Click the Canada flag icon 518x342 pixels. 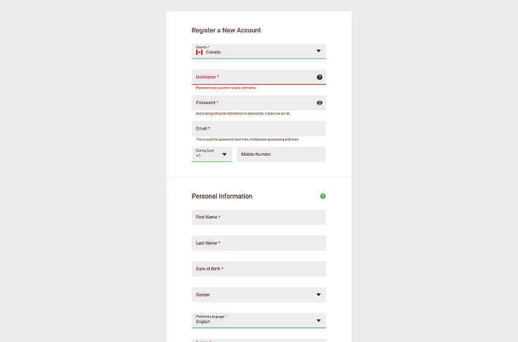tap(199, 52)
